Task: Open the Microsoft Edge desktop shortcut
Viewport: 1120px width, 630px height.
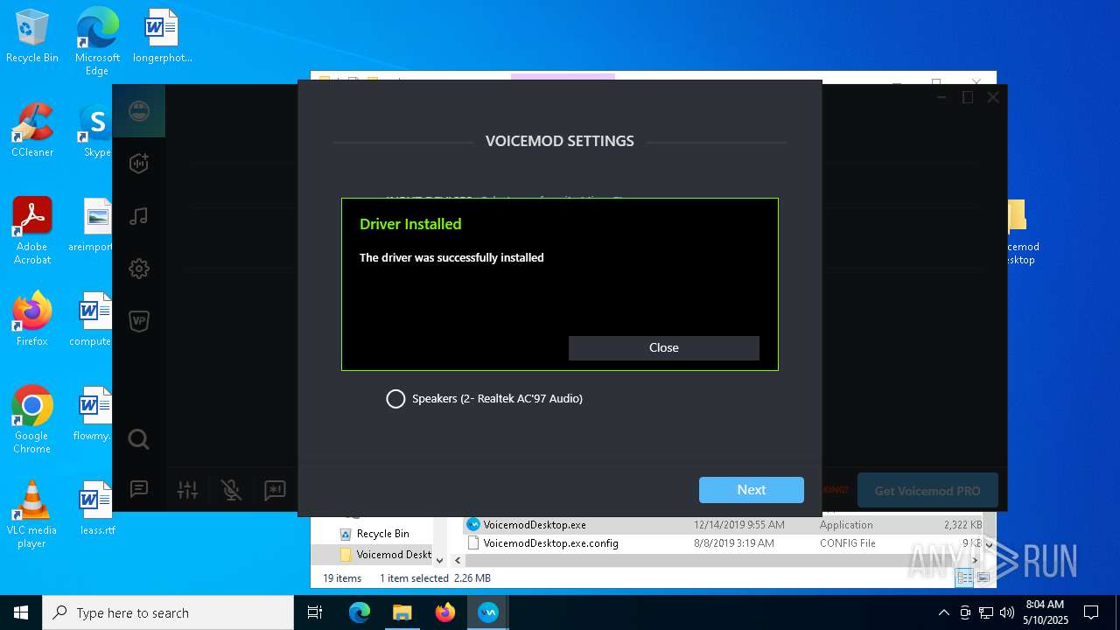Action: coord(97,41)
